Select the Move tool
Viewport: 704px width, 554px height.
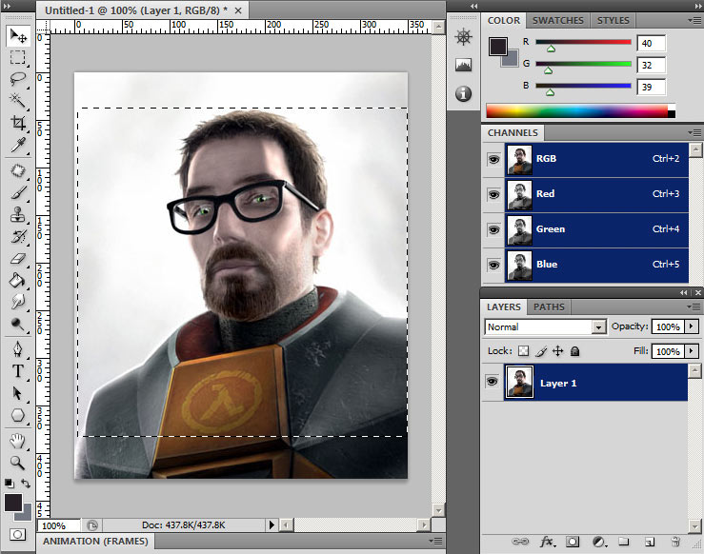pos(18,36)
